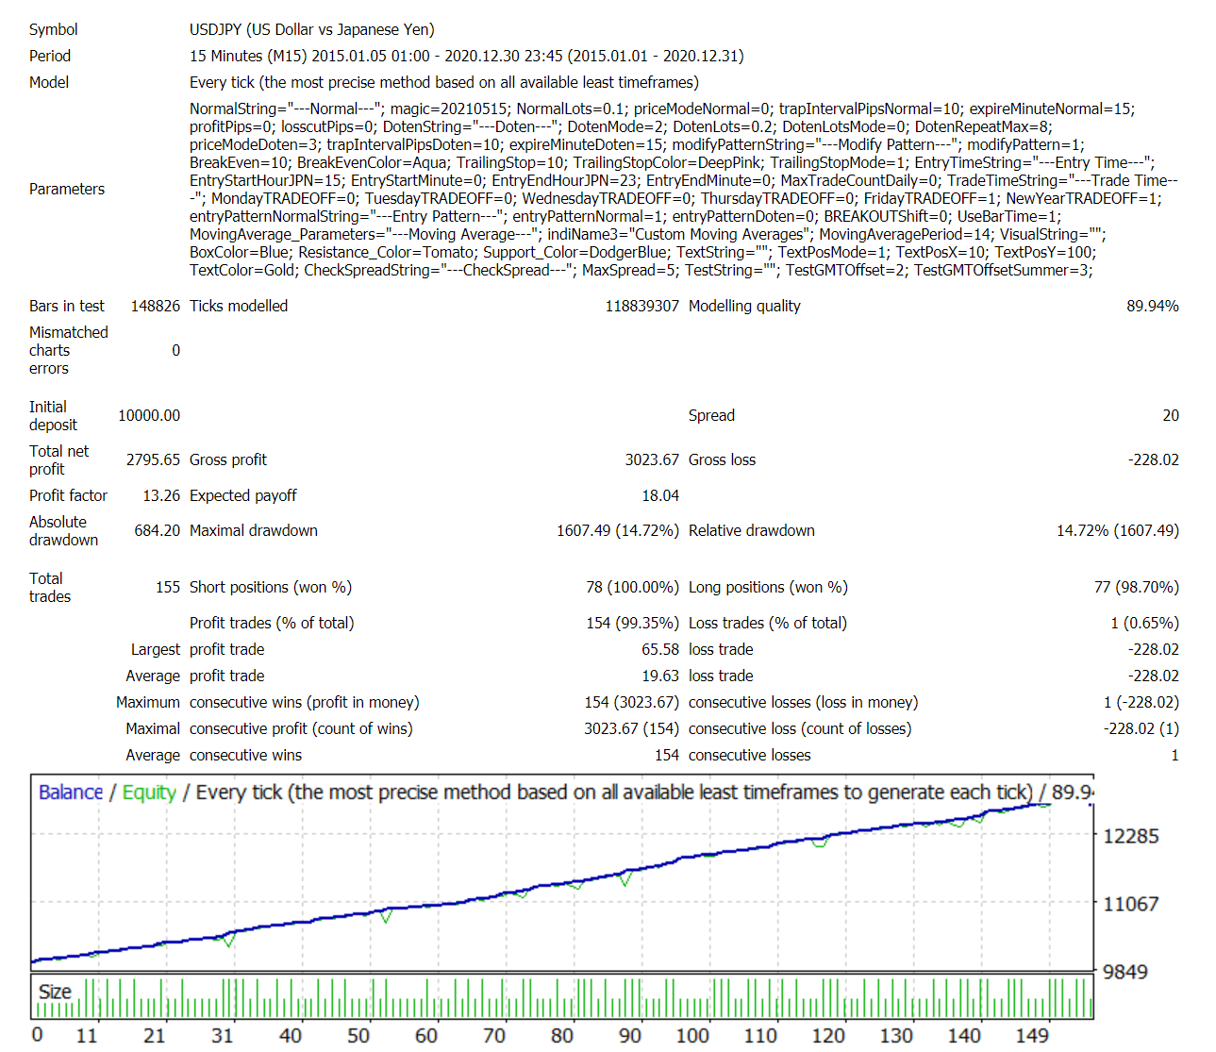Click the "Gross profit" label
This screenshot has height=1052, width=1216.
228,460
